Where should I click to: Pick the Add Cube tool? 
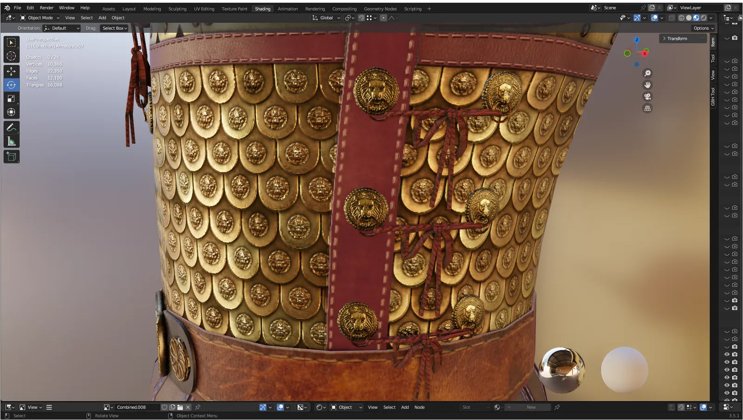coord(12,157)
